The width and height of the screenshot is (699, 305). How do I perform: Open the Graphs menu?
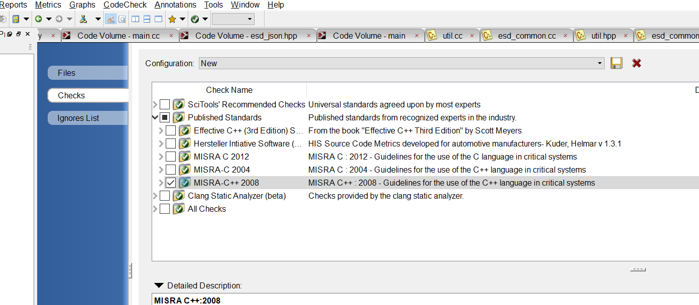point(82,5)
